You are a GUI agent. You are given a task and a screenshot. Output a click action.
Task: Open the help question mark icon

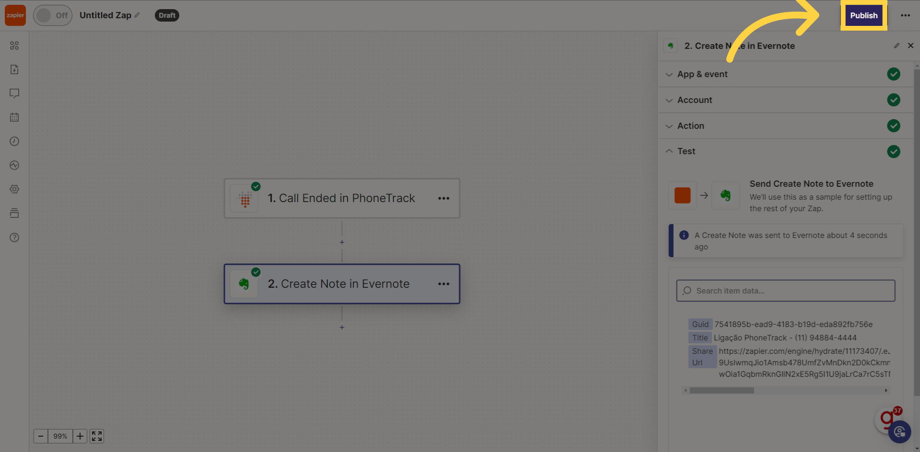coord(14,237)
